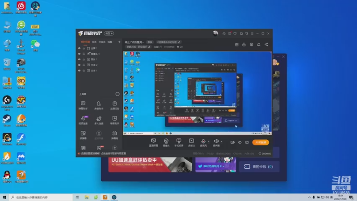Edit the hashtag topic label
The width and height of the screenshot is (357, 201).
pos(169,42)
